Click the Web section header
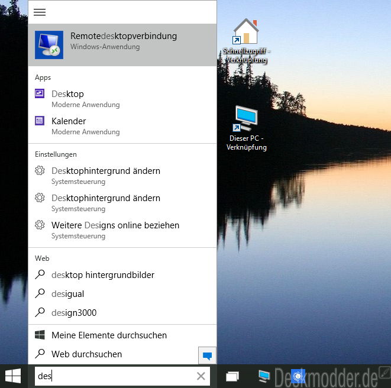 (42, 258)
